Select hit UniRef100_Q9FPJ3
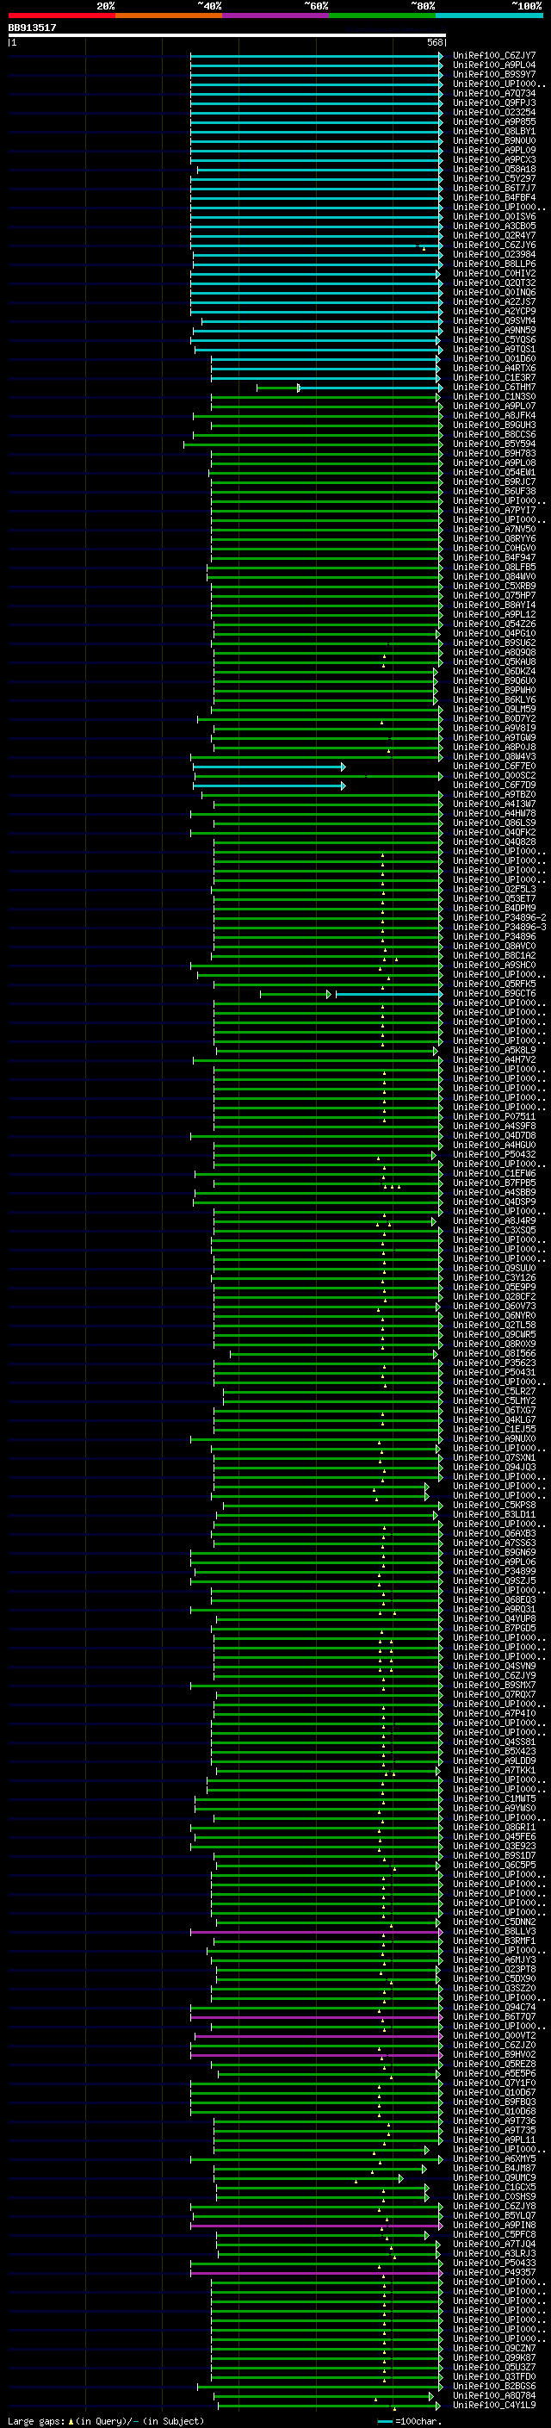The image size is (551, 2428). click(x=493, y=102)
